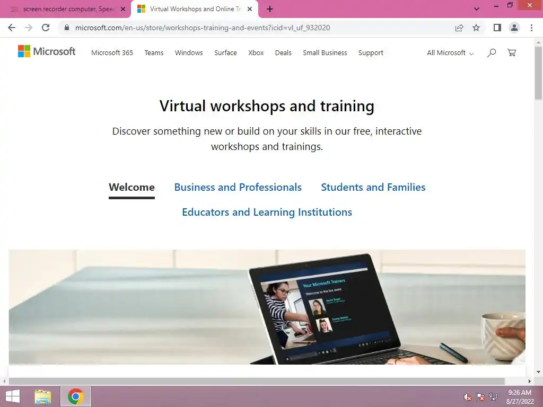Image resolution: width=543 pixels, height=407 pixels.
Task: Click the browser forward arrow
Action: pos(29,28)
